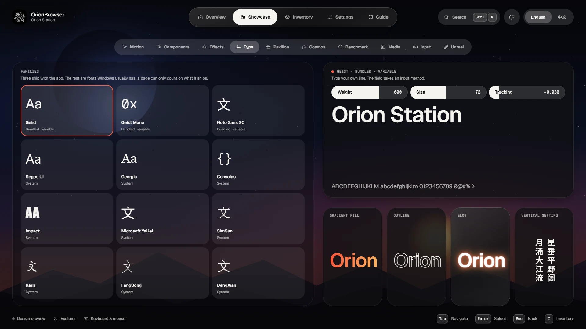Open the Benchmark section
Viewport: 586px width, 329px height.
tap(353, 47)
